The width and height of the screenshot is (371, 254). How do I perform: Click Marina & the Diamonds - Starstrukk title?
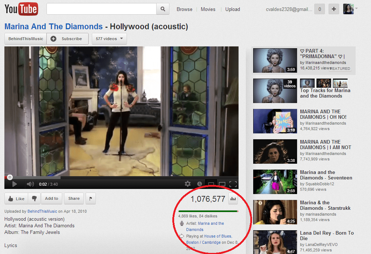[325, 205]
